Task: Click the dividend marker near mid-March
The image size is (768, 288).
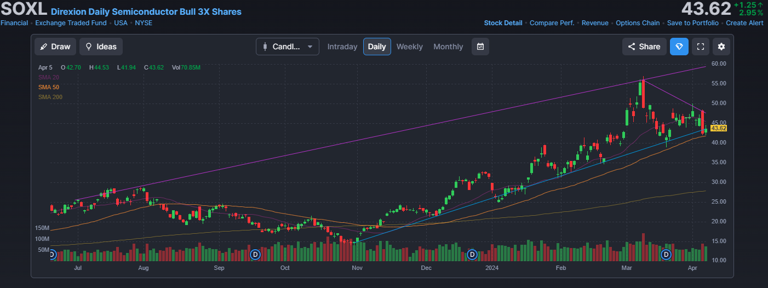Action: point(666,255)
